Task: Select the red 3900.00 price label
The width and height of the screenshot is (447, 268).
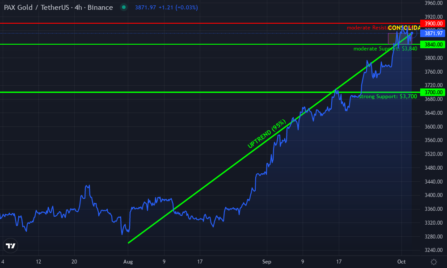Action: pos(433,23)
